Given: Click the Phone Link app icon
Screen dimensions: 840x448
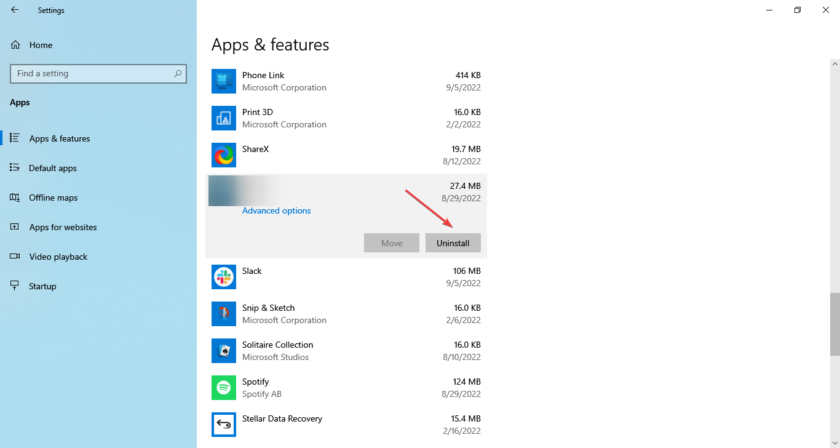Looking at the screenshot, I should click(224, 81).
